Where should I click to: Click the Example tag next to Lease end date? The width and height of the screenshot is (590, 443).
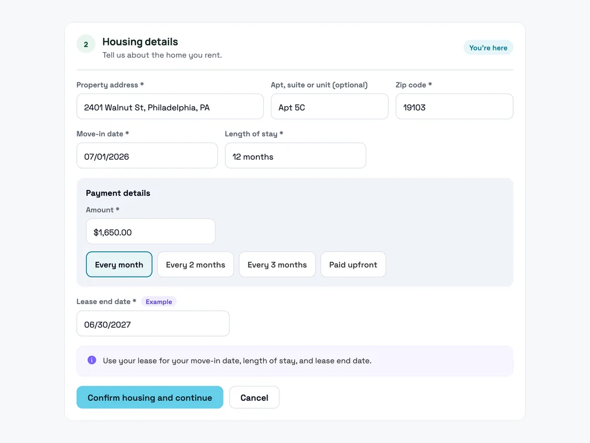click(159, 302)
